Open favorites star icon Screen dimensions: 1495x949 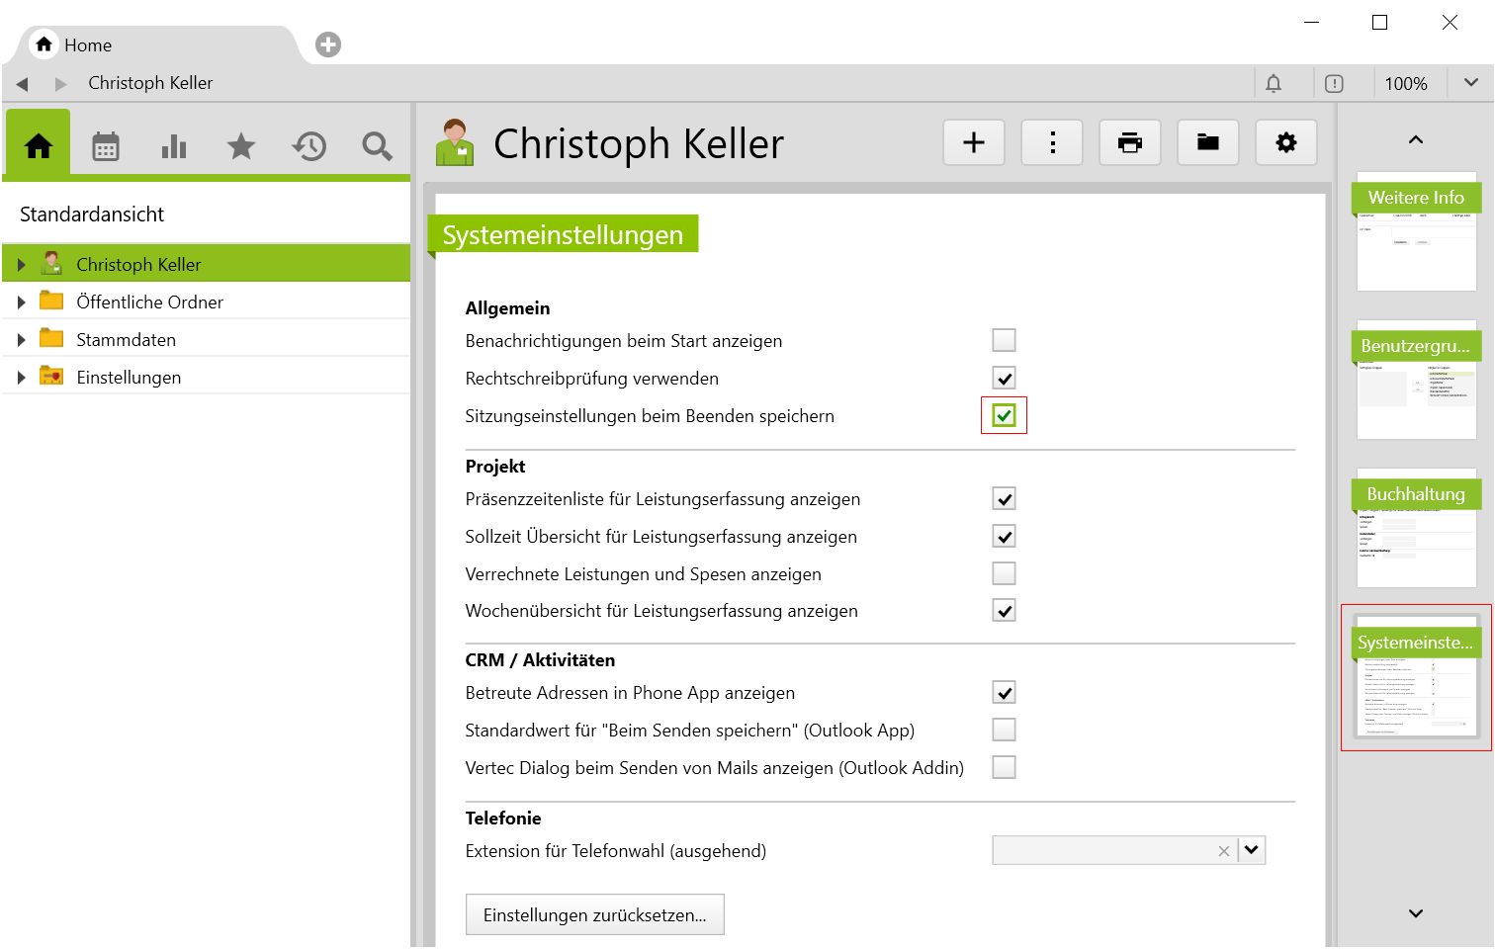tap(241, 146)
